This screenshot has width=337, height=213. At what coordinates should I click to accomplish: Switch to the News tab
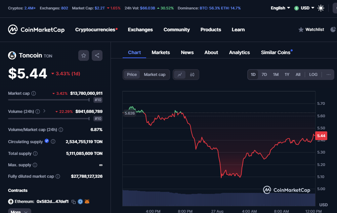click(x=187, y=52)
